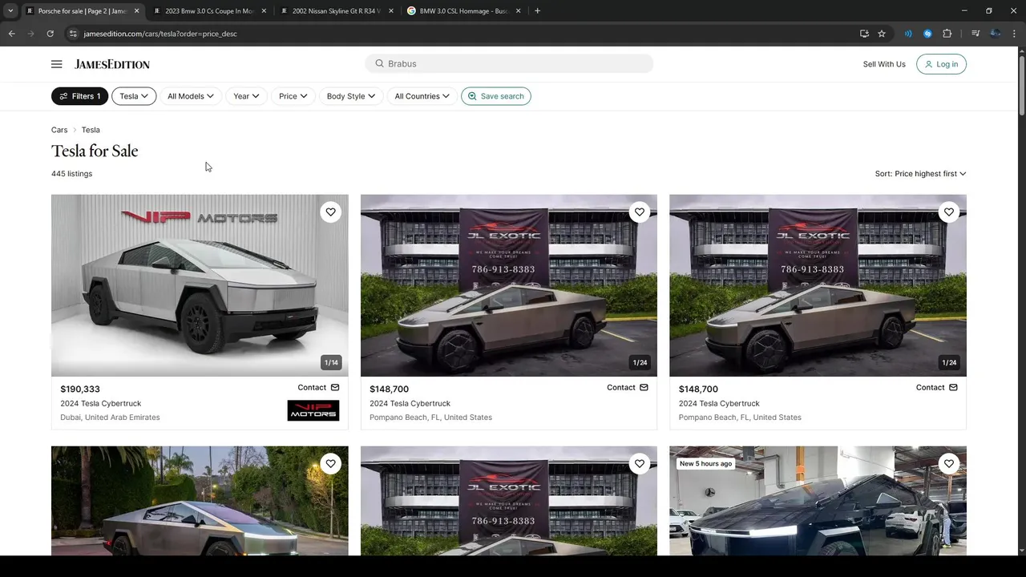Click the Save search button
The image size is (1026, 577).
[x=496, y=96]
